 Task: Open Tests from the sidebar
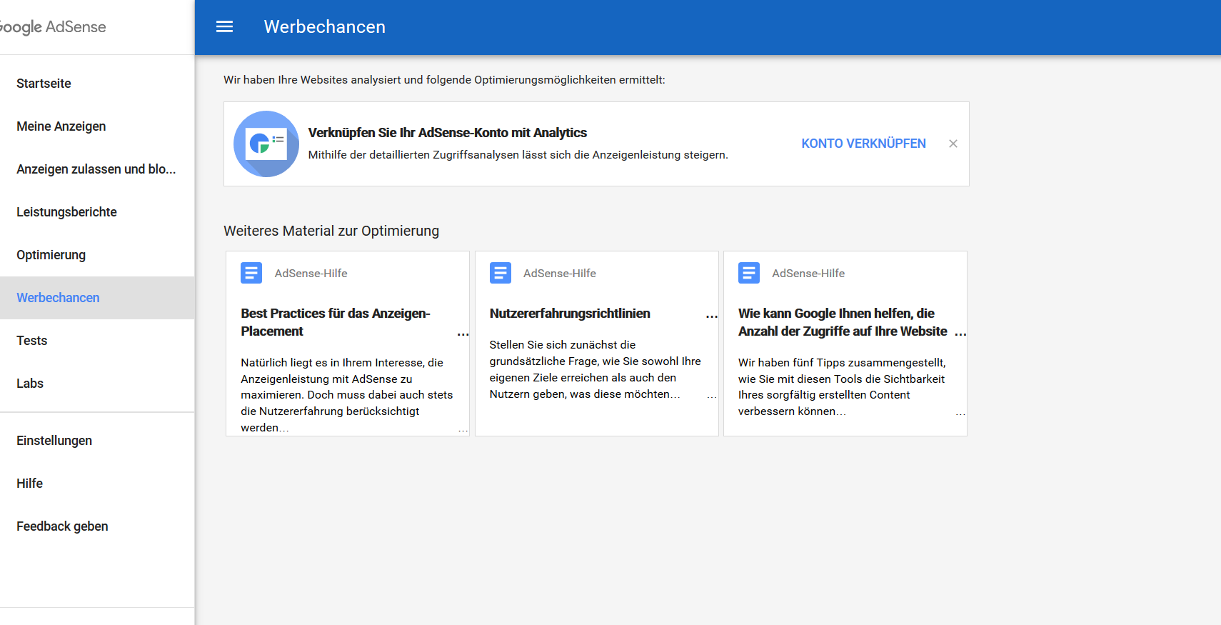31,341
